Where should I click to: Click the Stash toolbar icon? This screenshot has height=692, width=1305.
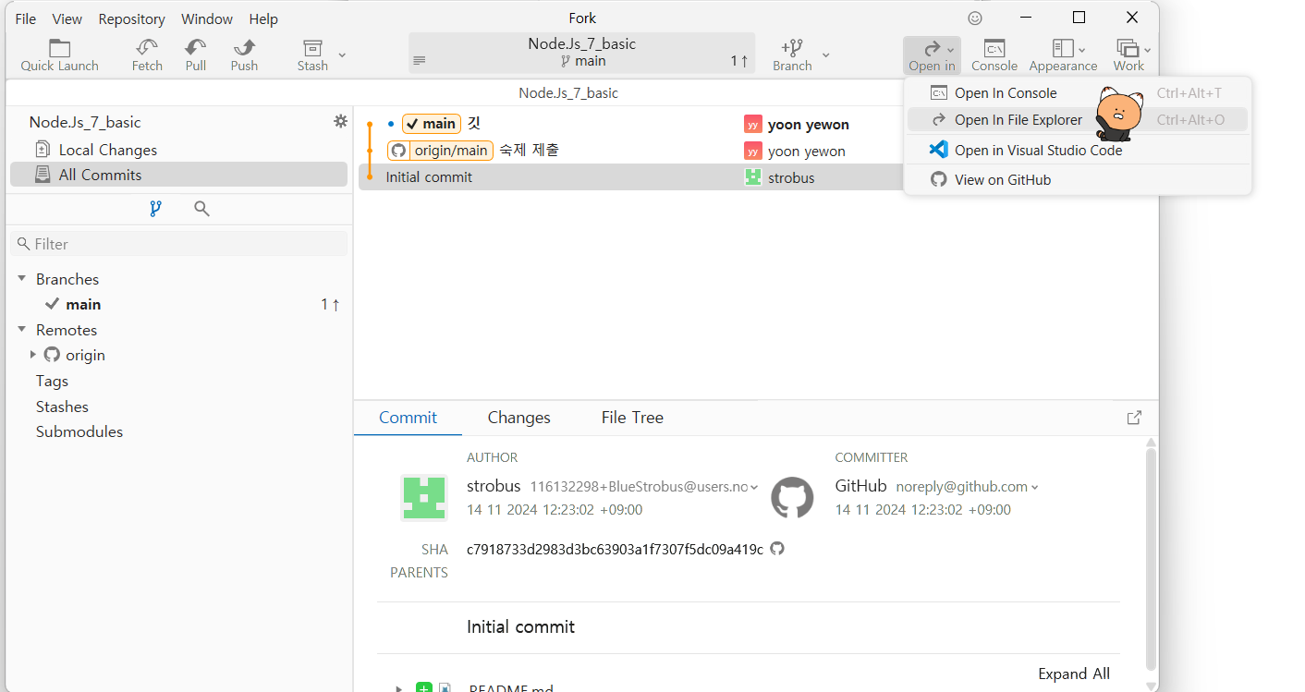tap(312, 55)
